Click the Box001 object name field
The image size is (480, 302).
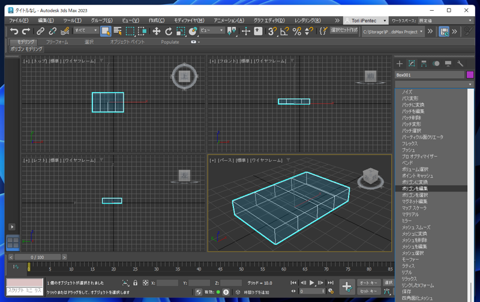click(429, 75)
